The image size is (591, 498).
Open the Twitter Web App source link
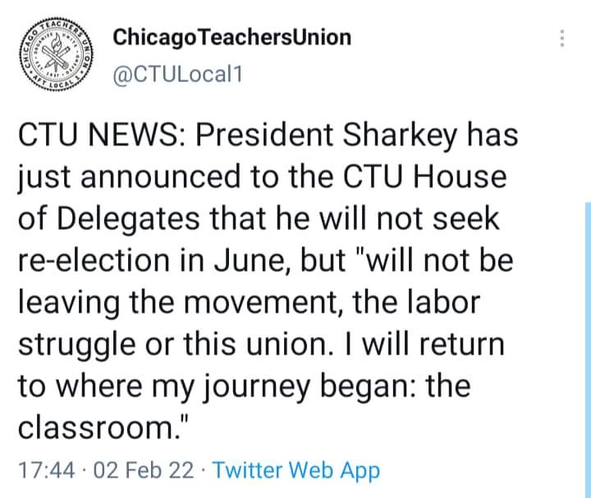click(x=296, y=470)
